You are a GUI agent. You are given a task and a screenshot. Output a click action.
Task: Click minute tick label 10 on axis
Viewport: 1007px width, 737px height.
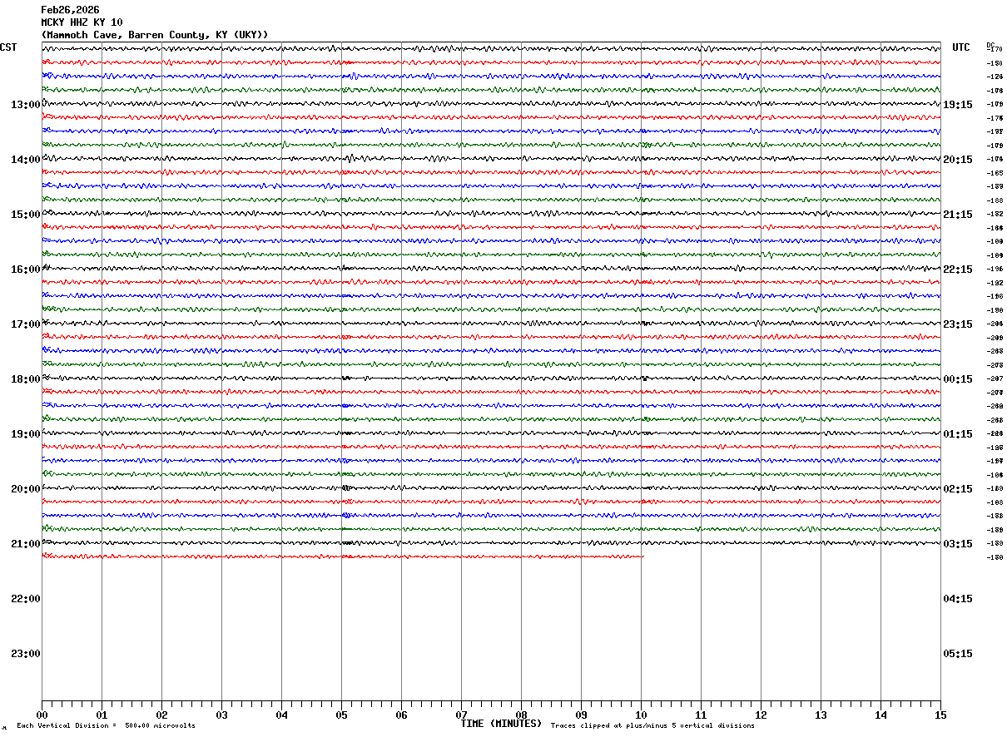641,715
